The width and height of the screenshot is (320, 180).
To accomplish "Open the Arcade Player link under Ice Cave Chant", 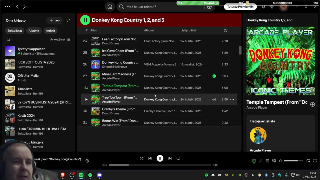I will click(111, 55).
